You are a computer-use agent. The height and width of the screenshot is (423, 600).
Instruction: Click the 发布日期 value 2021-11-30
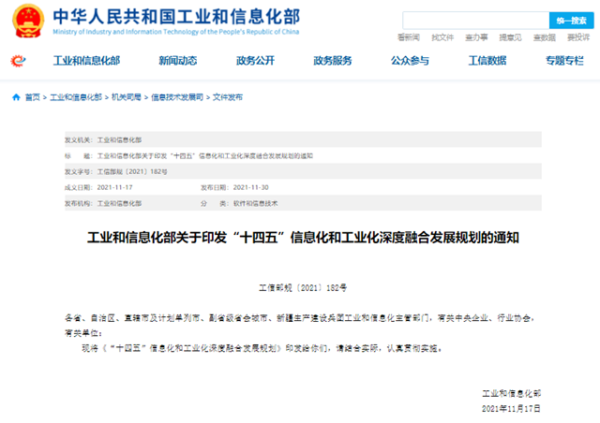tap(250, 187)
